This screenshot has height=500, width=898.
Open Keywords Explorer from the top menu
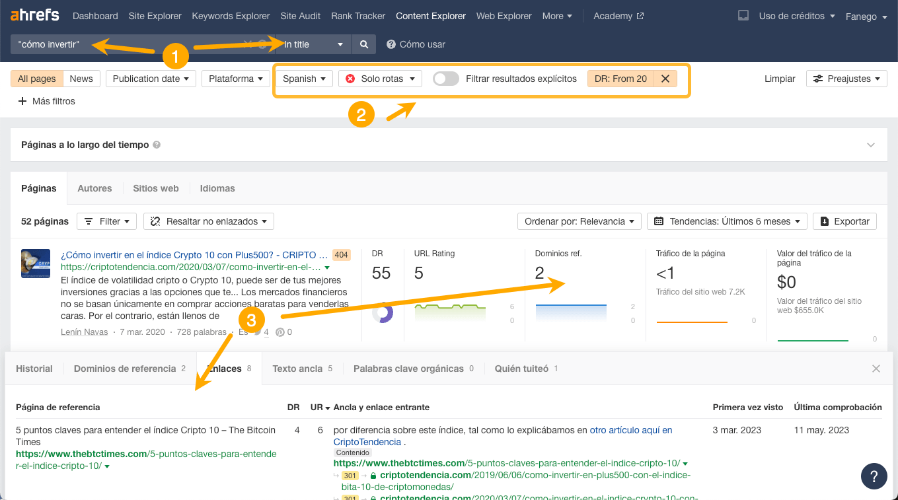[230, 16]
